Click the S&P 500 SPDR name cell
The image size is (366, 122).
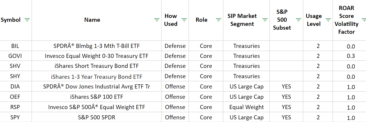coord(97,117)
